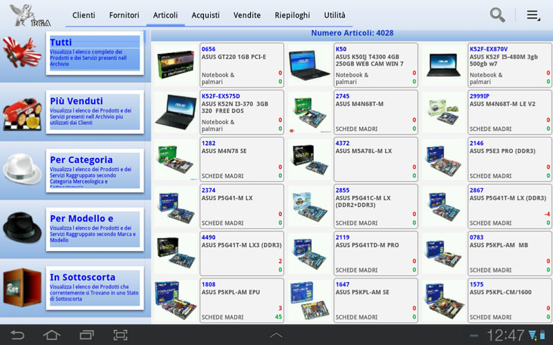553x345 pixels.
Task: Open the P5KPL-CM/1600 thumbnail
Action: [x=443, y=301]
